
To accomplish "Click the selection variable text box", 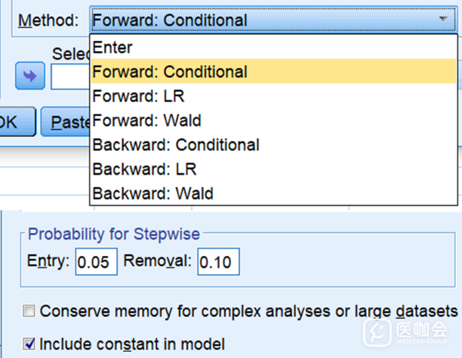I will click(x=70, y=77).
